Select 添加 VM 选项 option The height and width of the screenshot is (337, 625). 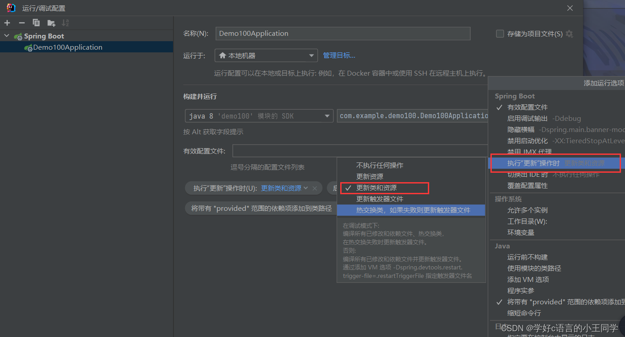click(557, 280)
